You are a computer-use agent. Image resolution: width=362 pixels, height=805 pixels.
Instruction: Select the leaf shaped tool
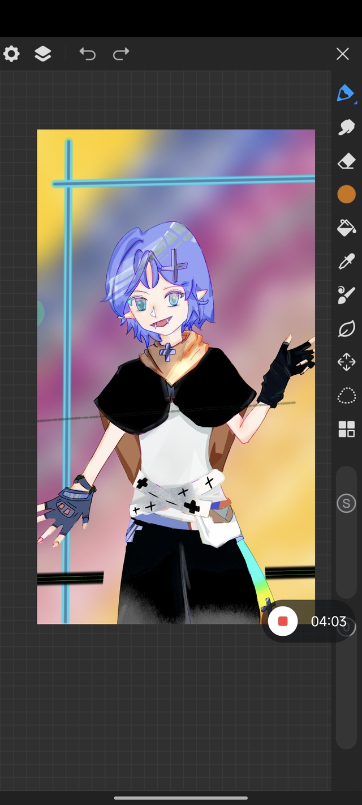coord(346,328)
